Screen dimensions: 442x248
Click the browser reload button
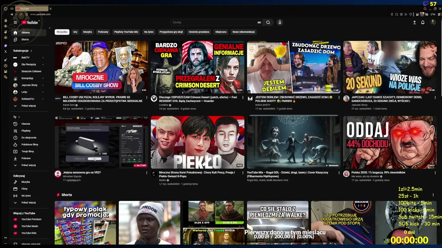(21, 14)
